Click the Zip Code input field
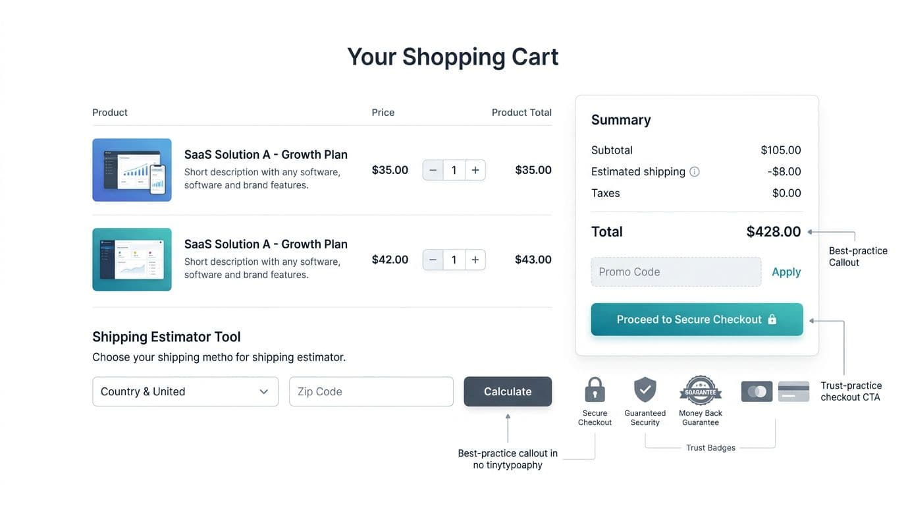Screen dimensions: 906x506 (x=371, y=391)
